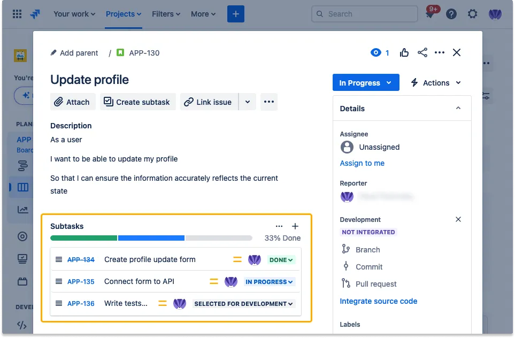515x338 pixels.
Task: Click the Branch icon option
Action: point(346,249)
